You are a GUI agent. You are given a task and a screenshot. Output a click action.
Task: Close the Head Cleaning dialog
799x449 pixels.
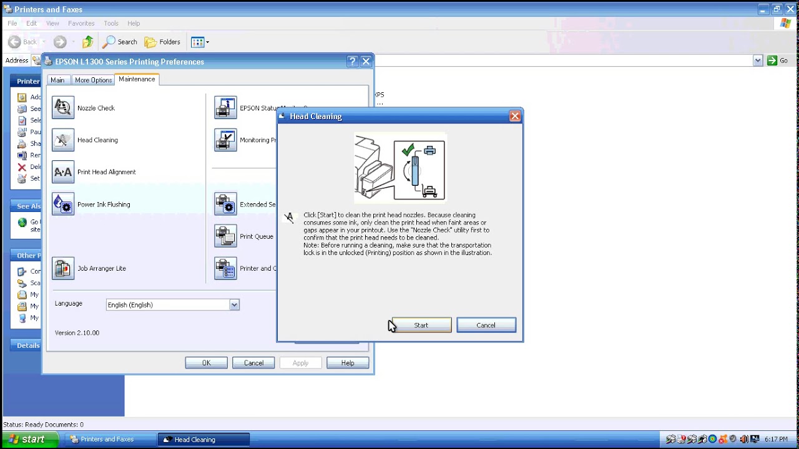515,116
